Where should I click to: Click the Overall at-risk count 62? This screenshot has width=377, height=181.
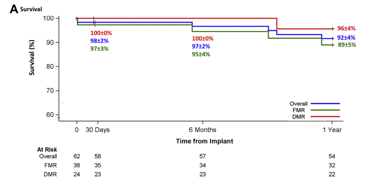[x=77, y=156]
